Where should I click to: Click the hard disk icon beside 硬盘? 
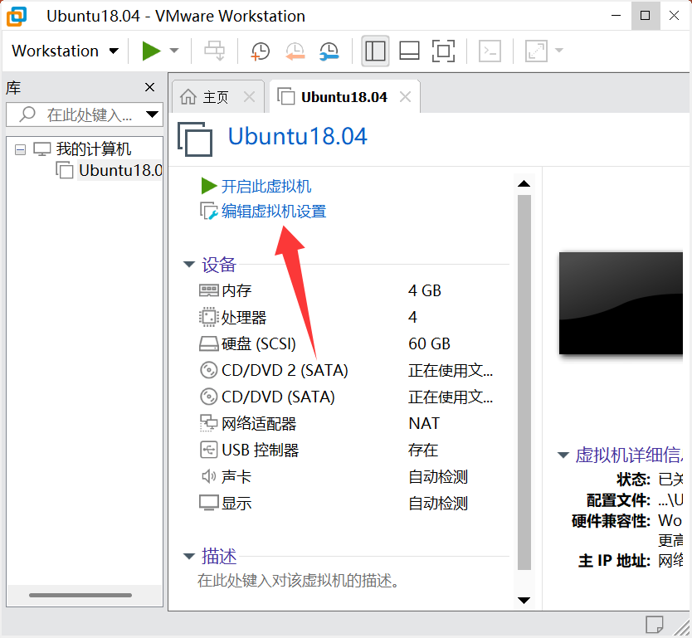209,343
